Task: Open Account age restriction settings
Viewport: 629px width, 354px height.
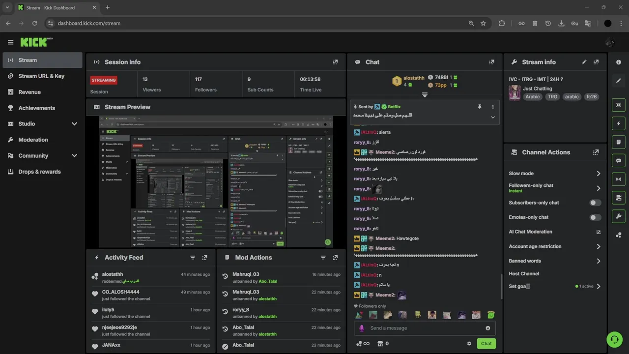Action: coord(555,246)
